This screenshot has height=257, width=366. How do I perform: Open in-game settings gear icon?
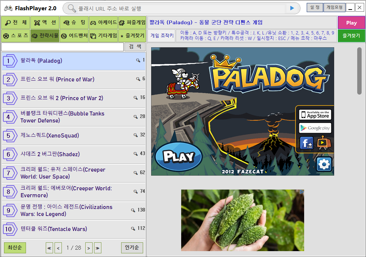coord(324,164)
